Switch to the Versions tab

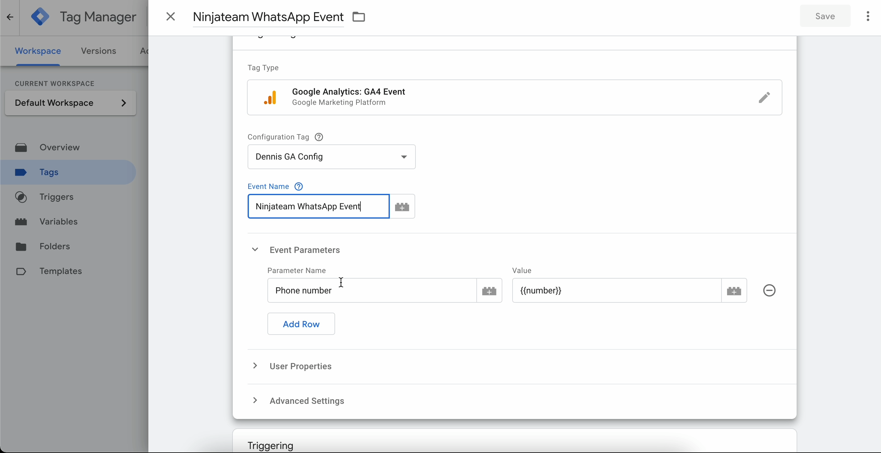click(x=99, y=51)
